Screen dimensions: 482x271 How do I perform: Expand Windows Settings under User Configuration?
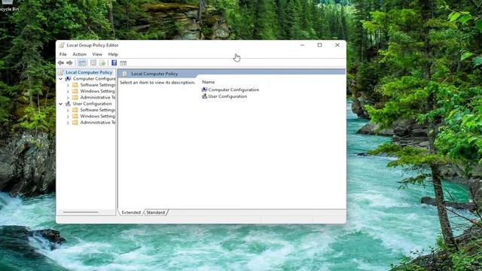tap(68, 117)
